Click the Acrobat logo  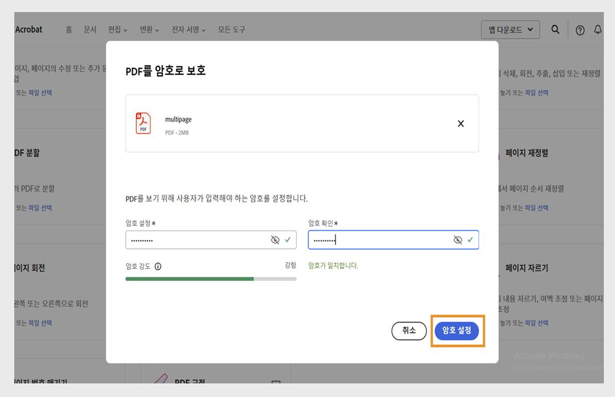(x=28, y=29)
